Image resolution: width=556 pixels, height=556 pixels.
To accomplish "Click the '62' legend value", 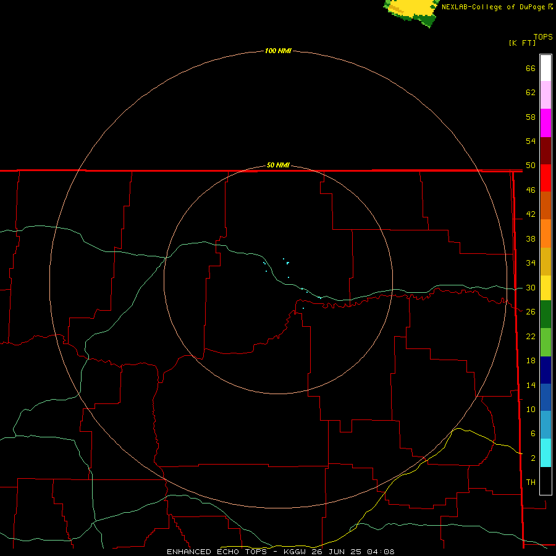I will [x=531, y=93].
